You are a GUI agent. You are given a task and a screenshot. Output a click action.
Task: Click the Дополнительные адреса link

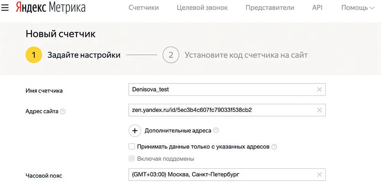(x=178, y=130)
